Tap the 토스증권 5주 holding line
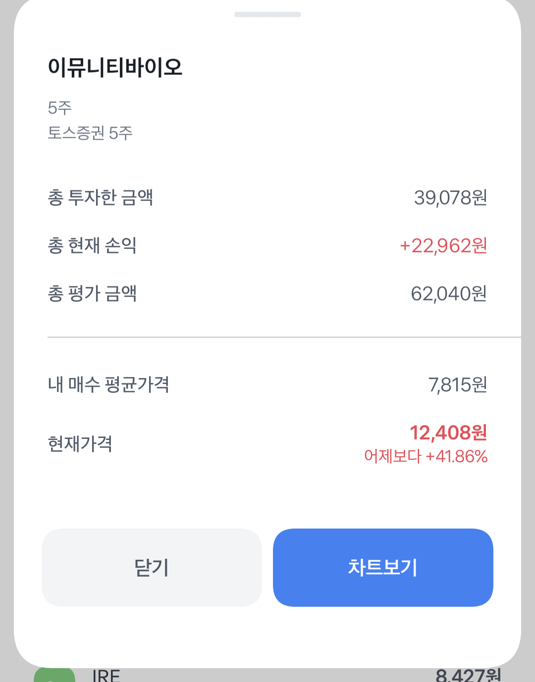The width and height of the screenshot is (535, 682). (x=90, y=133)
